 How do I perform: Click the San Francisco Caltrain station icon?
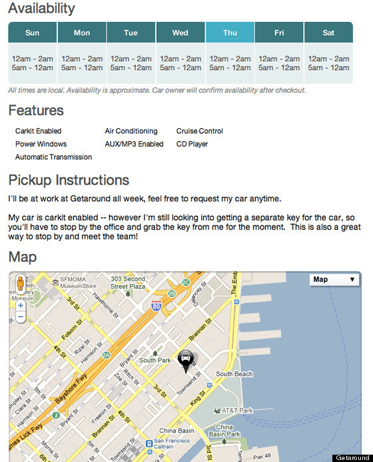click(x=149, y=443)
